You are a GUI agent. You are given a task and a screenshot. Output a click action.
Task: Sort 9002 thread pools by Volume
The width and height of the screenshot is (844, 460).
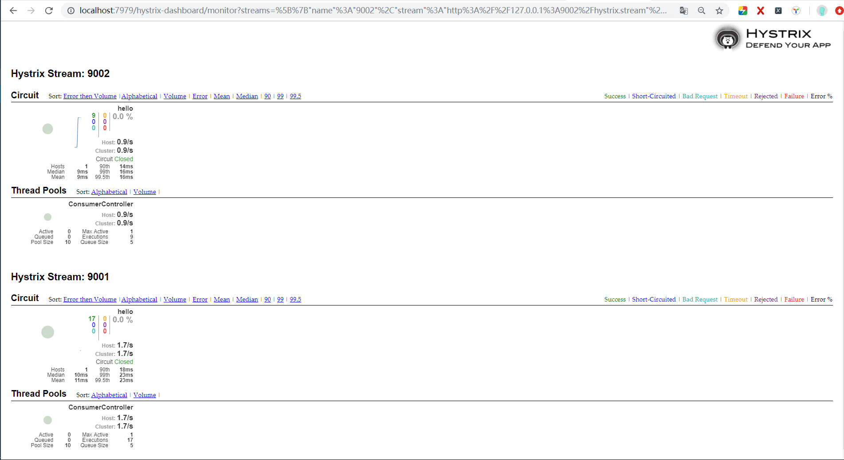tap(145, 192)
